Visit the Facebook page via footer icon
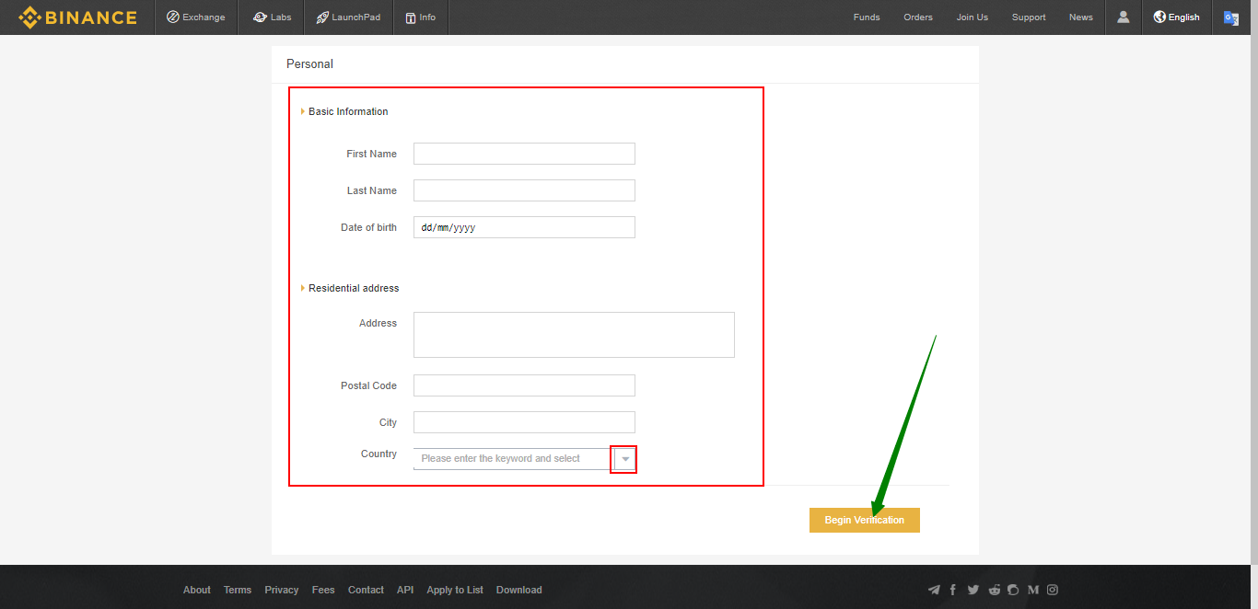The height and width of the screenshot is (609, 1258). [953, 590]
